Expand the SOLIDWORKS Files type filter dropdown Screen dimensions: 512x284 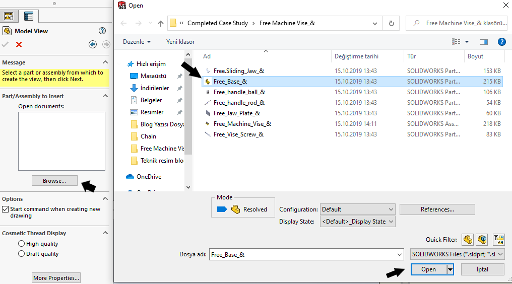tap(457, 255)
